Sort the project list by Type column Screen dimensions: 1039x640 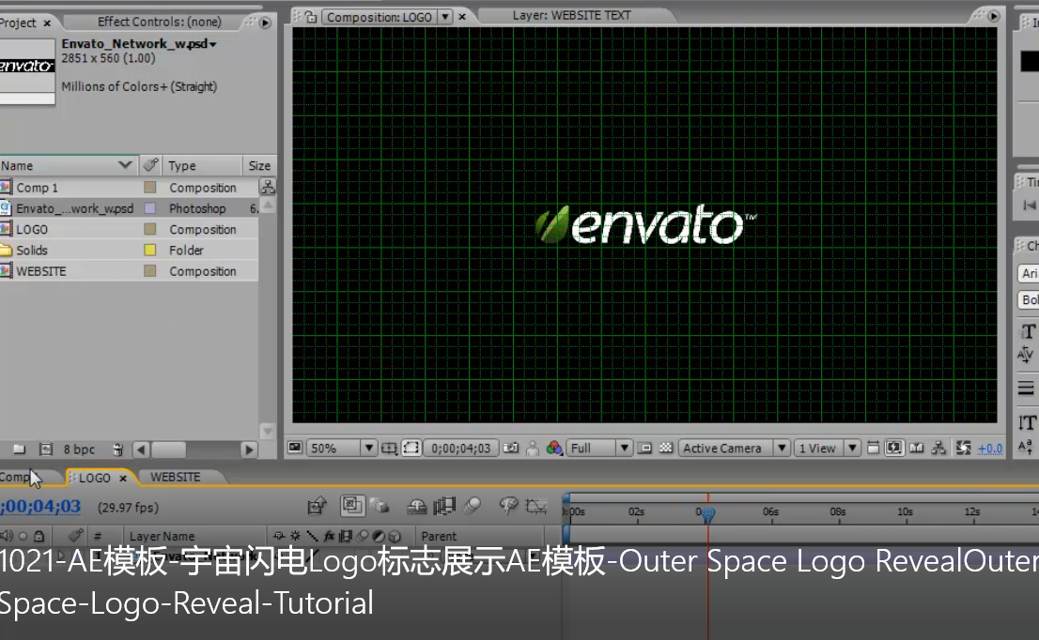coord(201,165)
